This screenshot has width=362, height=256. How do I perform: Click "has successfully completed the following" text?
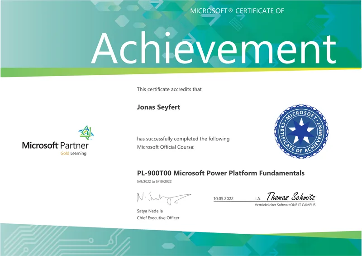(183, 139)
